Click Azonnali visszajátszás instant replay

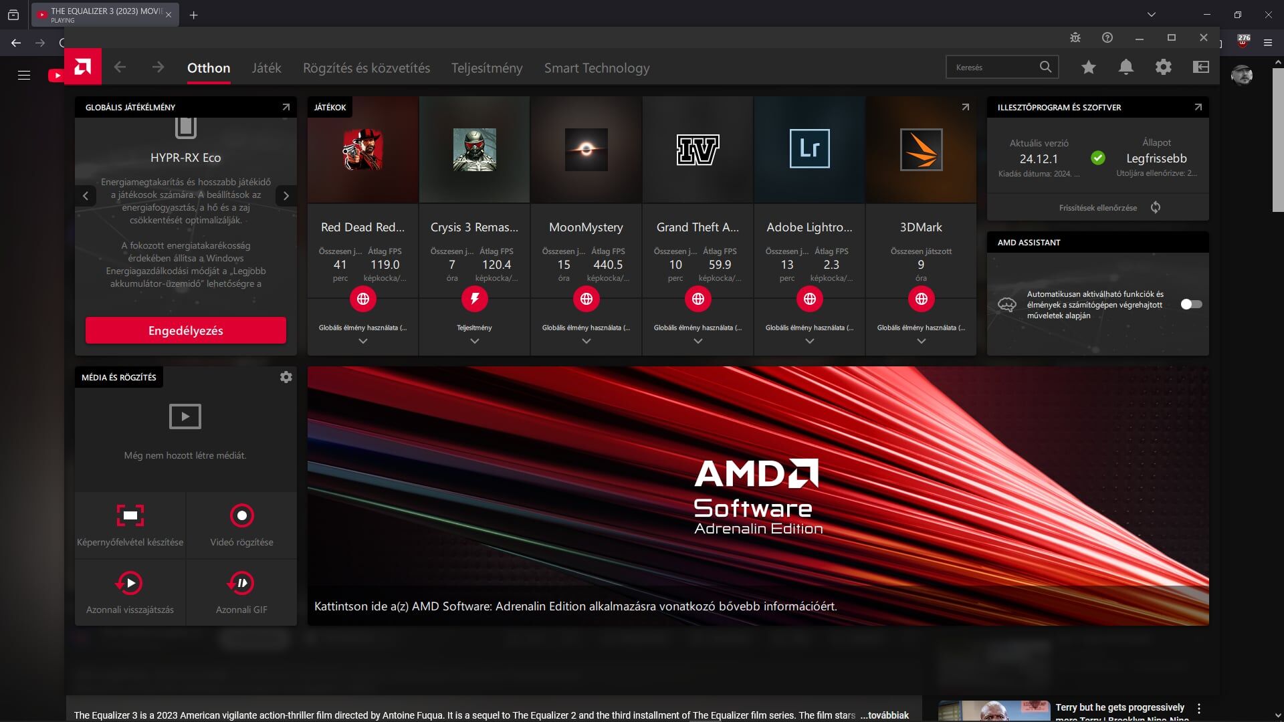[130, 592]
